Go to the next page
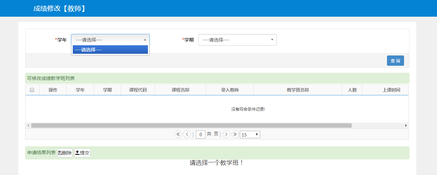This screenshot has width=437, height=175. (226, 134)
